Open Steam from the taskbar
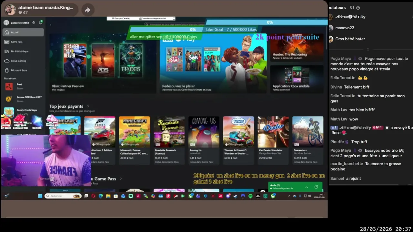The image size is (413, 232). 235,196
